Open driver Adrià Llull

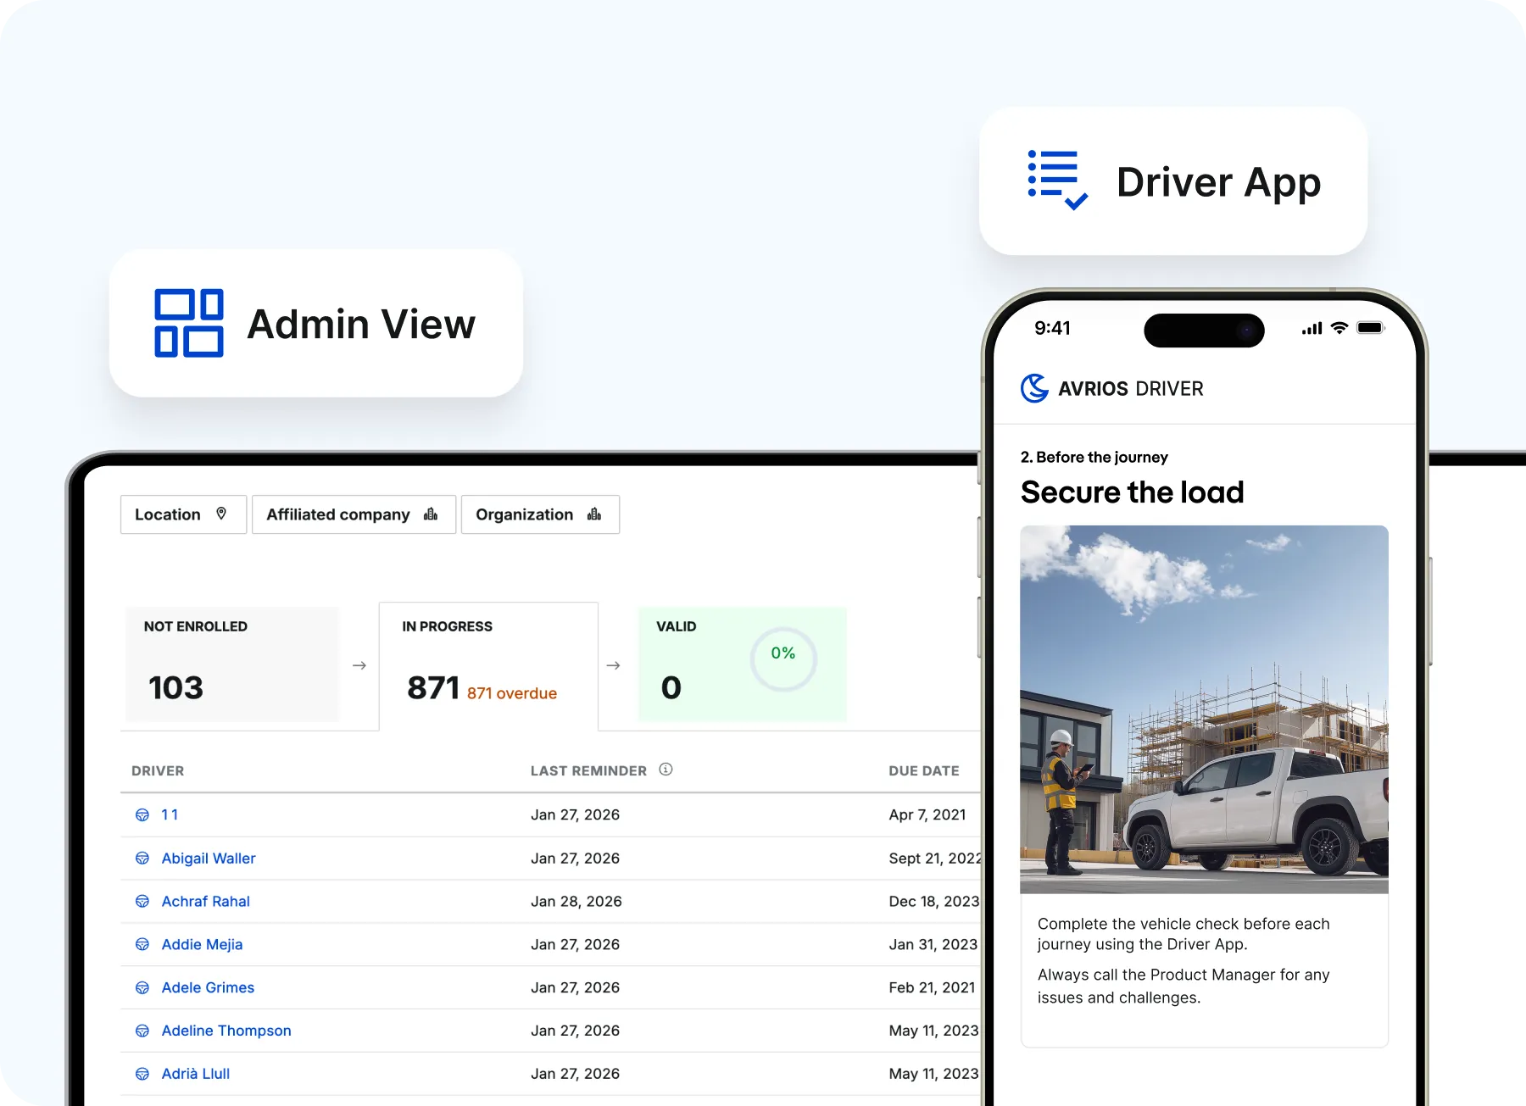point(196,1074)
